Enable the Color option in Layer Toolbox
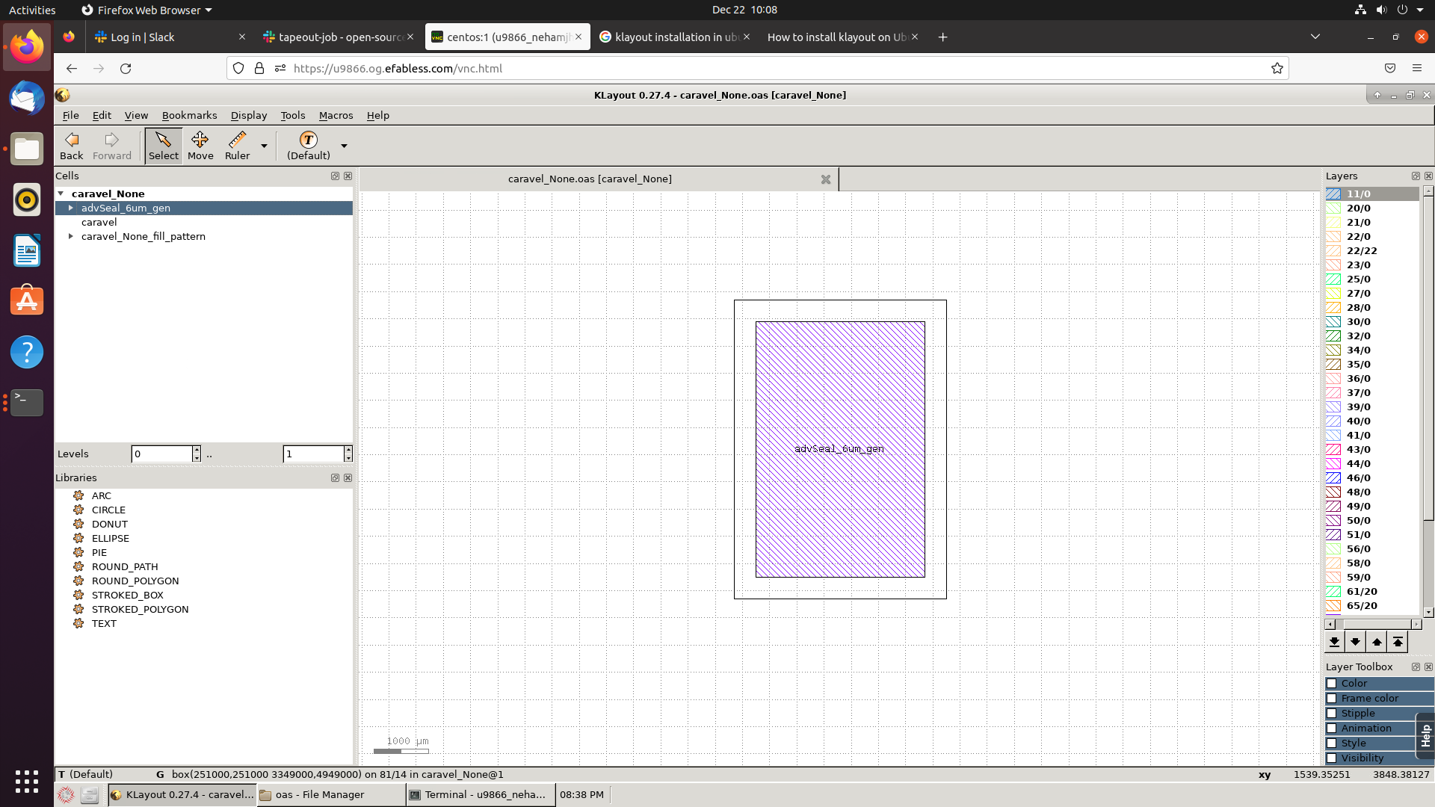The height and width of the screenshot is (807, 1435). coord(1333,683)
